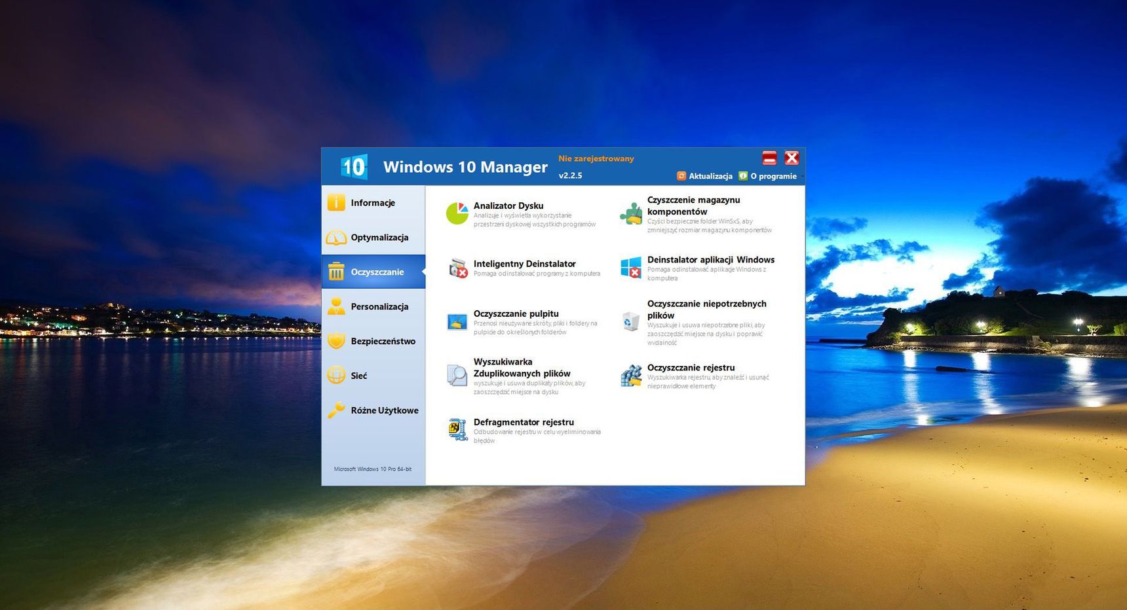The height and width of the screenshot is (610, 1127).
Task: Open Wyszukiwarka Zduplikowanych plików icon
Action: [x=457, y=376]
